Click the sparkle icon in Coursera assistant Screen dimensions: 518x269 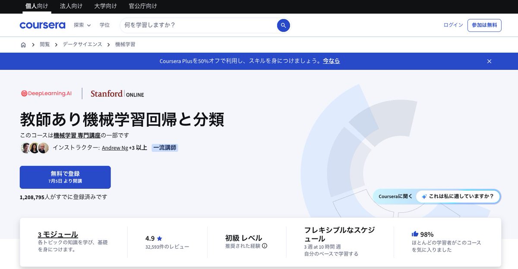[x=424, y=197]
